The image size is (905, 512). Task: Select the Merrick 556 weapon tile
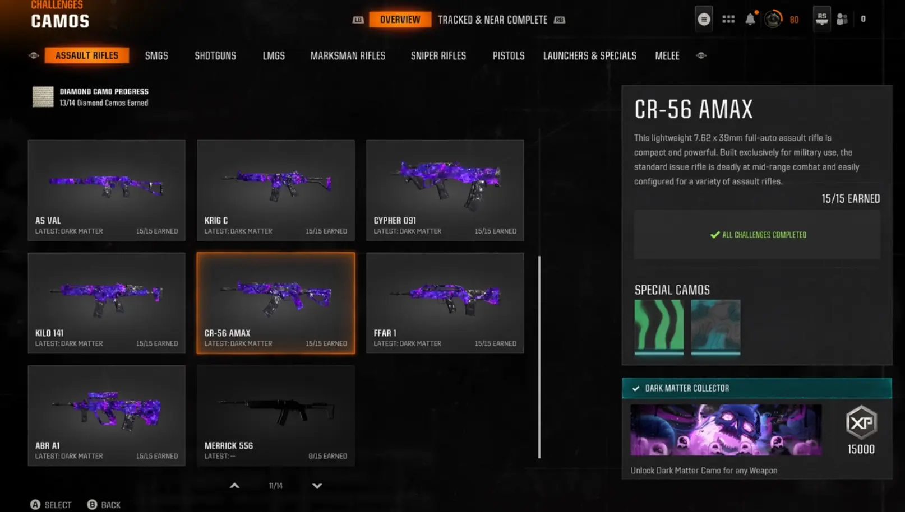click(x=276, y=416)
